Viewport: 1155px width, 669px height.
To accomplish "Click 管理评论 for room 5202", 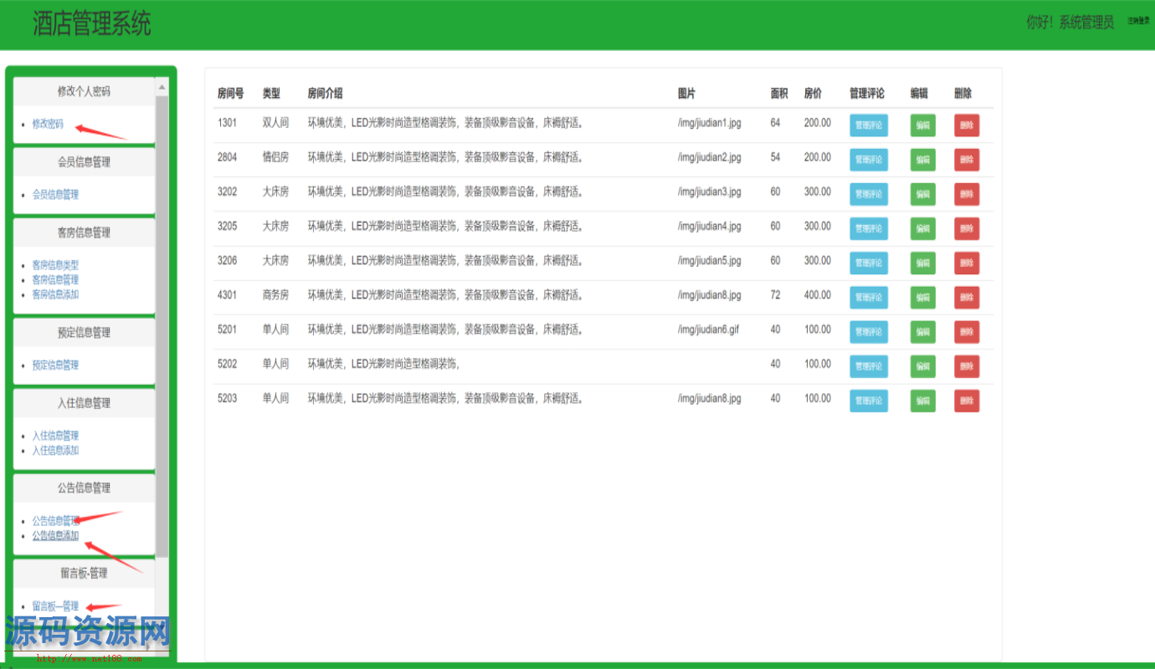I will (x=868, y=366).
